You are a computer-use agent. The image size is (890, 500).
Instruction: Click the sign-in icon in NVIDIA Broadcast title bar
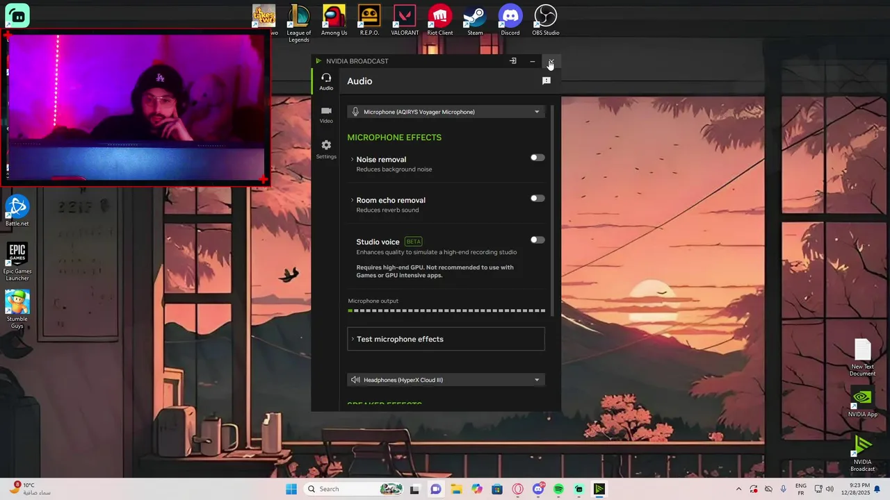(x=513, y=61)
